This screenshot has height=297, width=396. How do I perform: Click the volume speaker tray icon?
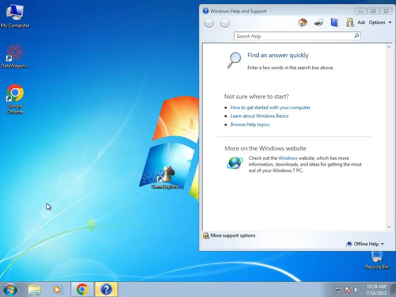pyautogui.click(x=357, y=290)
